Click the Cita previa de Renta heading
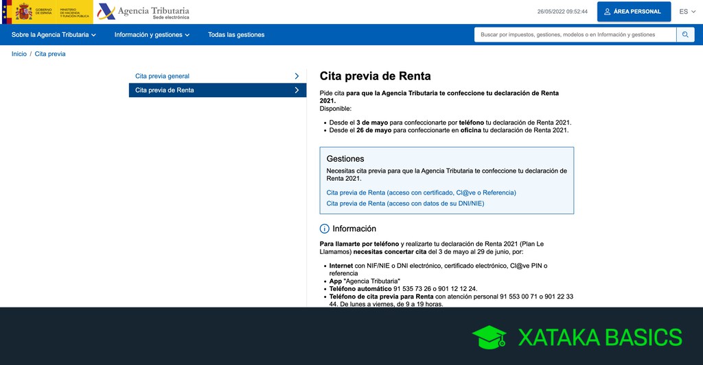 pos(375,76)
